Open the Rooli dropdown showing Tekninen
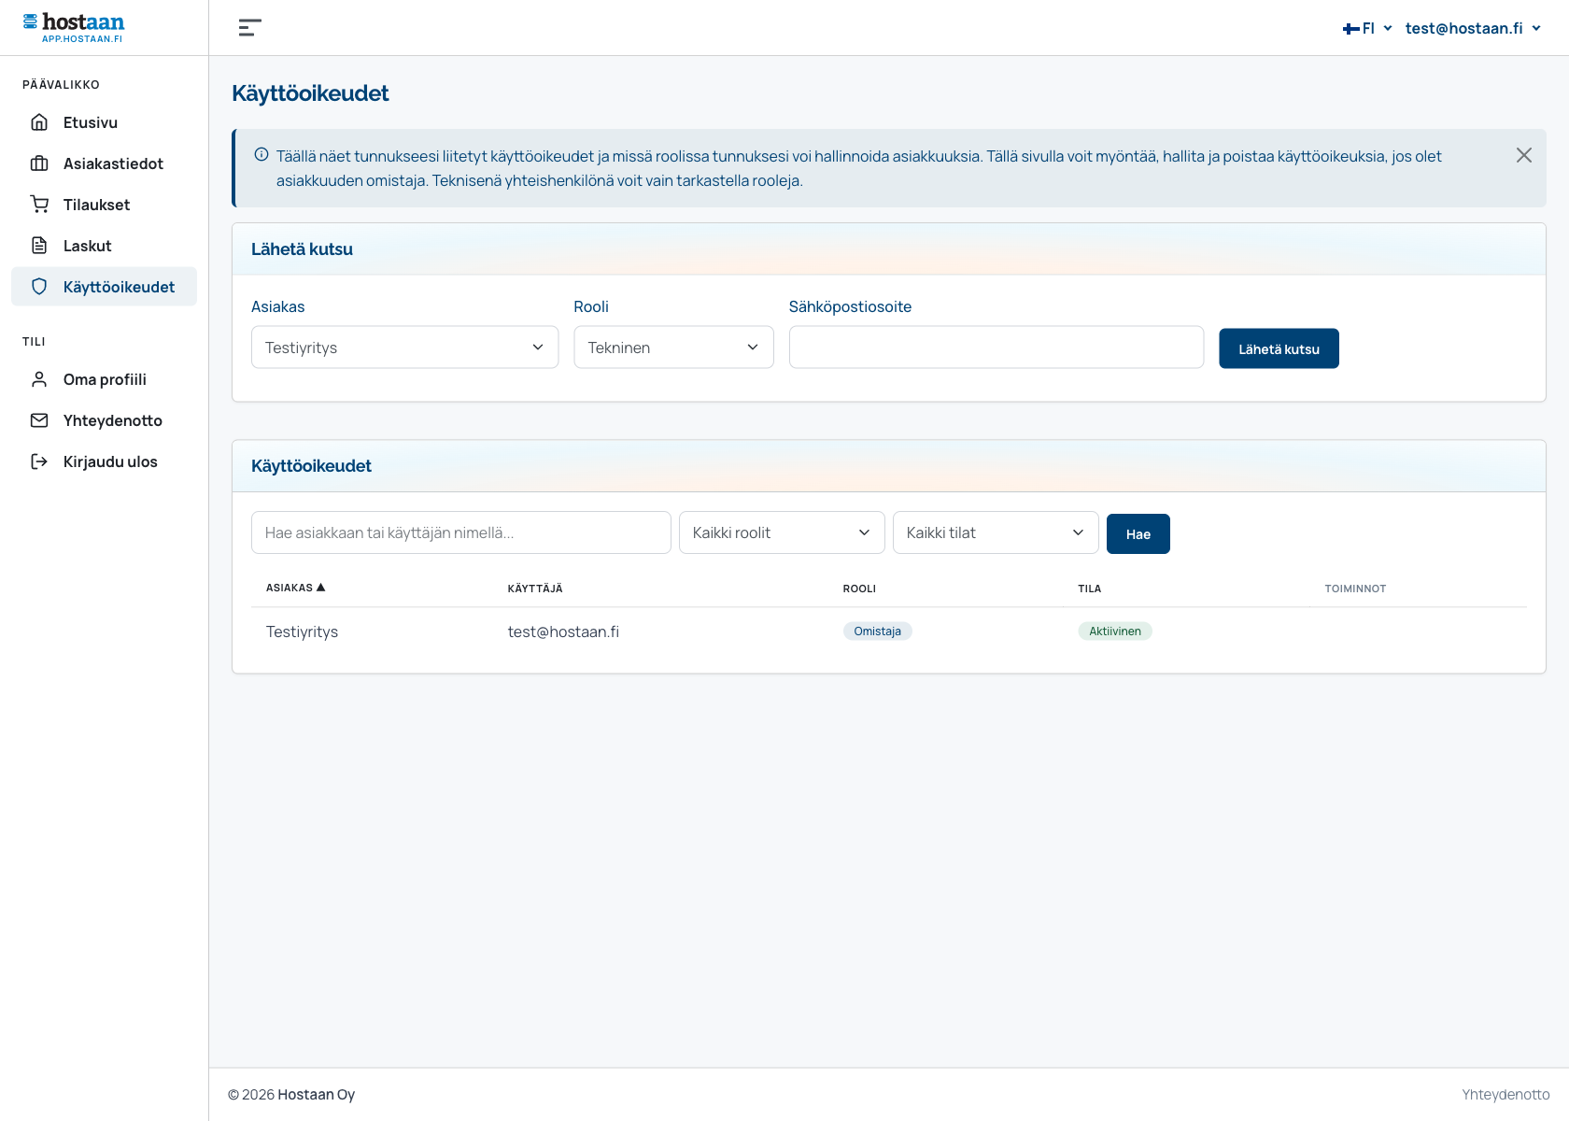The width and height of the screenshot is (1569, 1121). pos(673,348)
